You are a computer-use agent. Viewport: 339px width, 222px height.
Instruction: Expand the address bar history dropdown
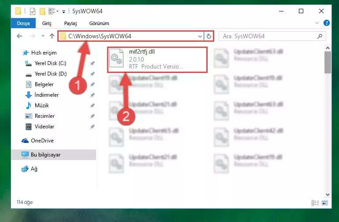(x=200, y=36)
